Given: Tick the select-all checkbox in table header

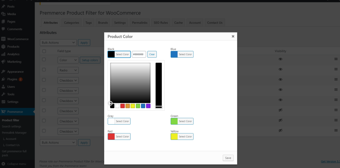Looking at the screenshot, I should (x=44, y=51).
